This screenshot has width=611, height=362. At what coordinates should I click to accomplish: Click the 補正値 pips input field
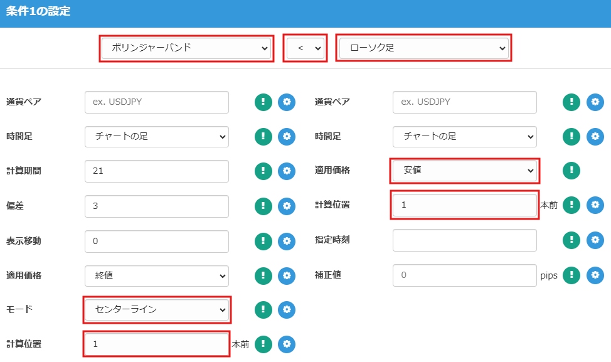click(x=464, y=275)
